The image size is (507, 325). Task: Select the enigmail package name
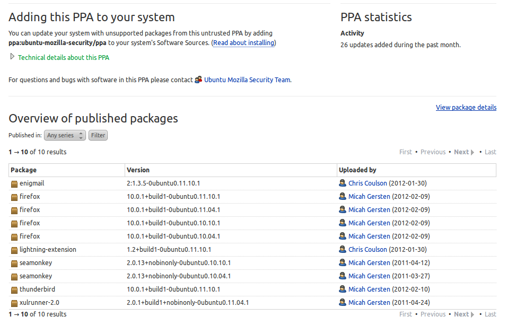(32, 183)
